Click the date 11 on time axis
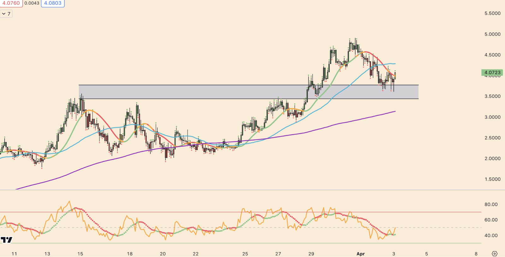Viewport: 505px width, 257px height. (x=14, y=254)
